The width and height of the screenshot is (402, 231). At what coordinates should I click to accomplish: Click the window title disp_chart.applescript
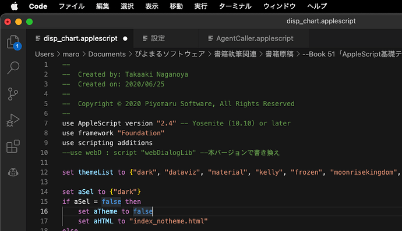coord(321,21)
